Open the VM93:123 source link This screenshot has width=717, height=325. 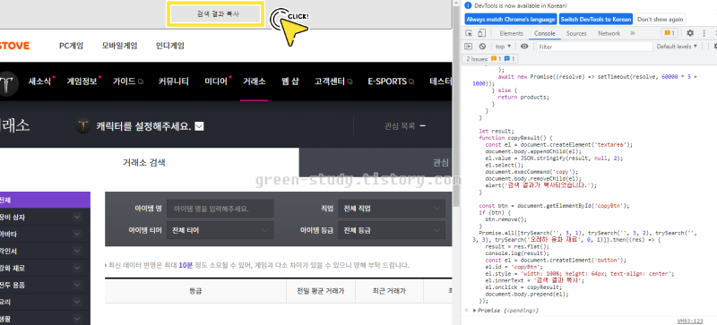tap(689, 321)
